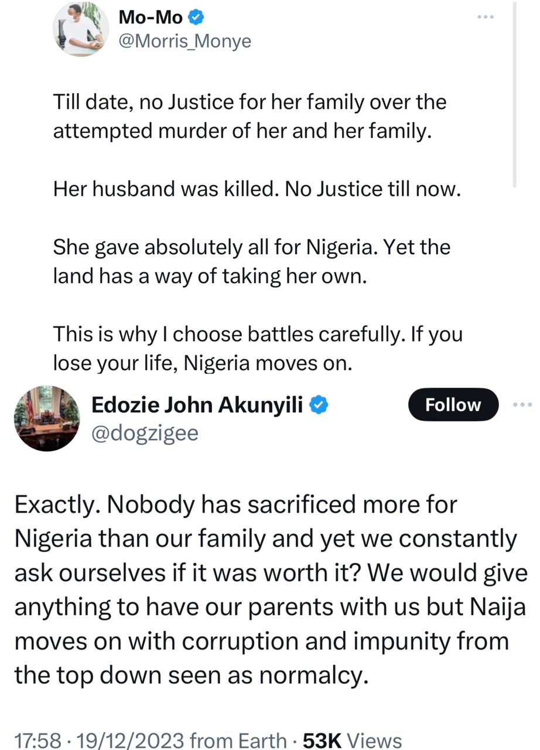Open the Mo-Mo display name link
Screen dimensions: 540x750
pos(150,18)
